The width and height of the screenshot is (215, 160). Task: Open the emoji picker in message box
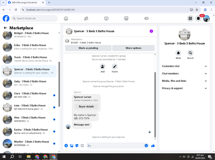(146, 146)
